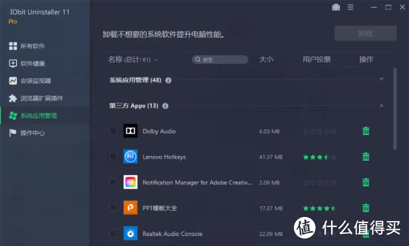Click the 系统应用管理 (48) group title

135,80
